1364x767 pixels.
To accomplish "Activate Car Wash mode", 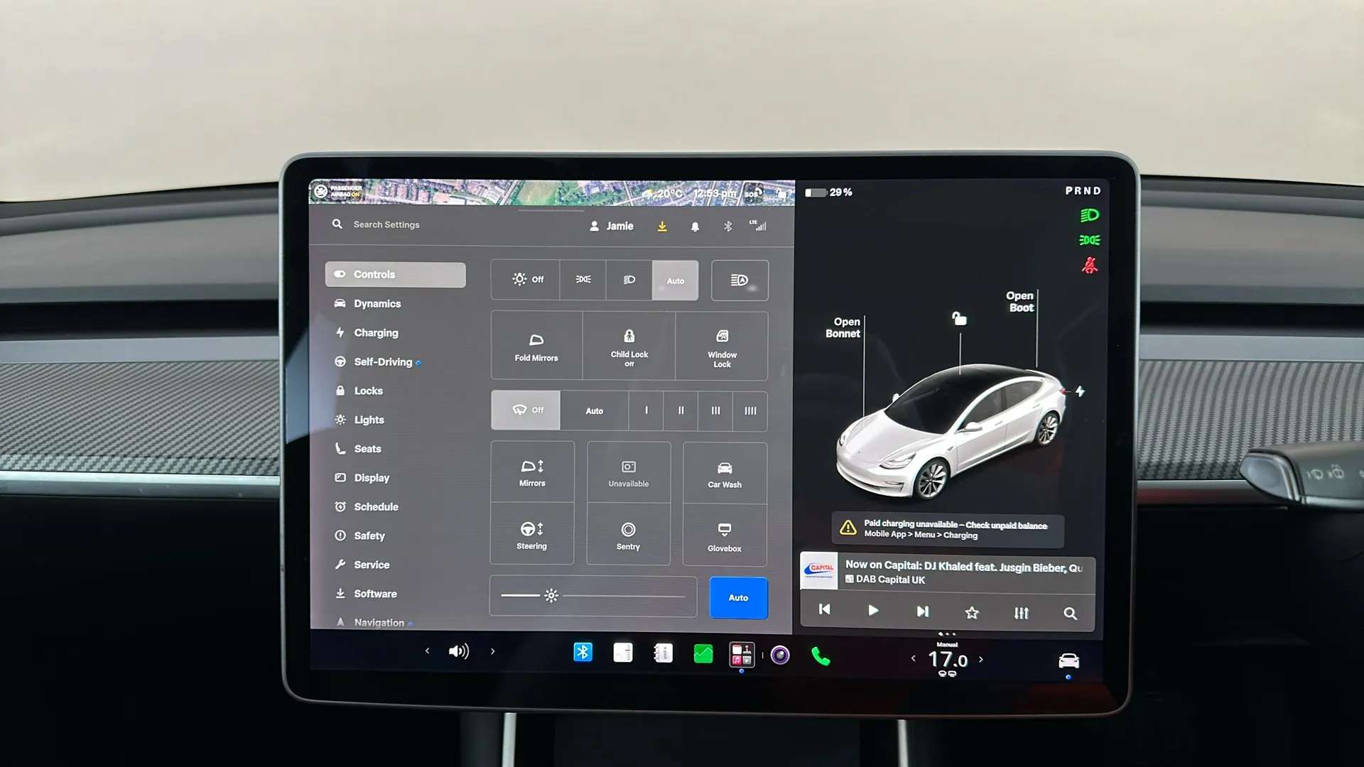I will point(725,474).
